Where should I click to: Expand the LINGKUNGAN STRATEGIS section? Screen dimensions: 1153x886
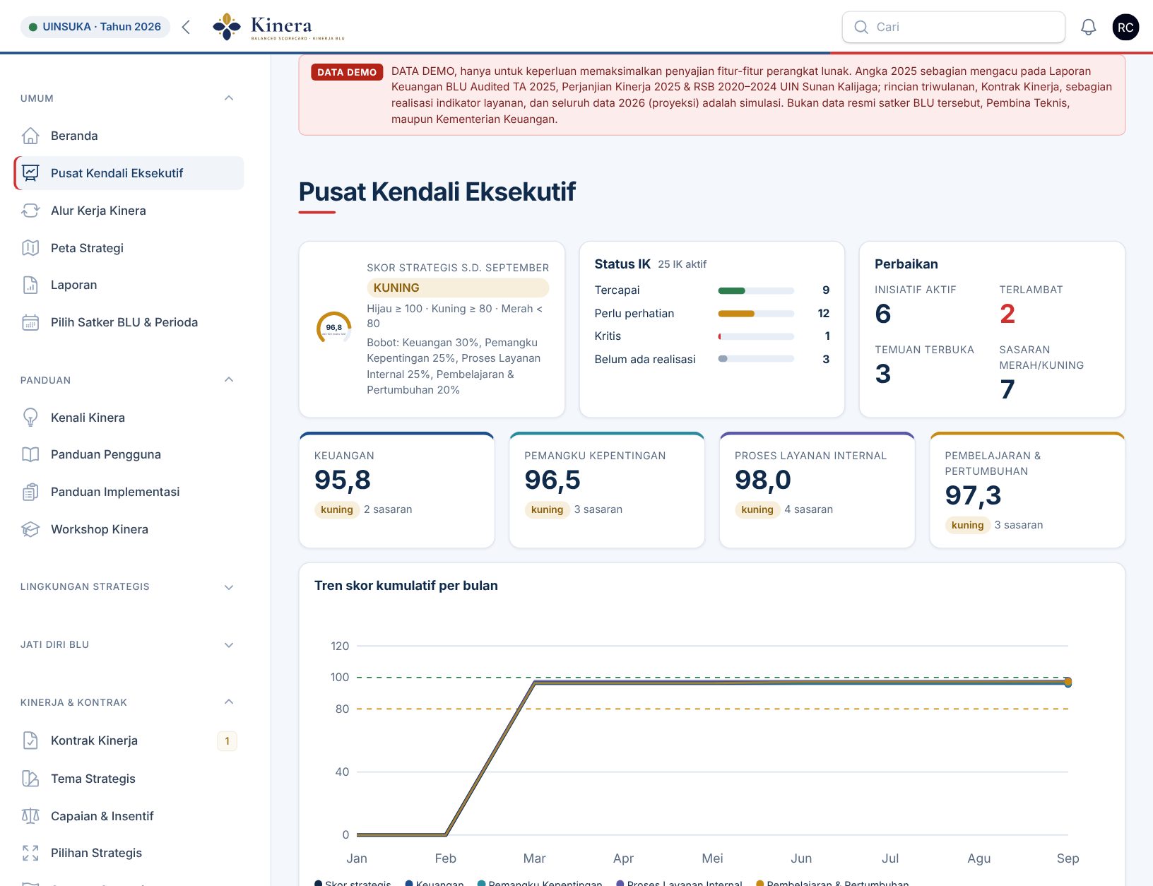click(x=229, y=587)
